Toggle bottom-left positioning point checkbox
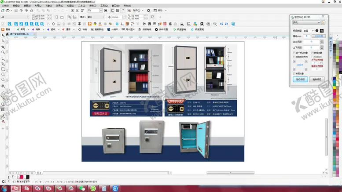 pyautogui.click(x=294, y=69)
